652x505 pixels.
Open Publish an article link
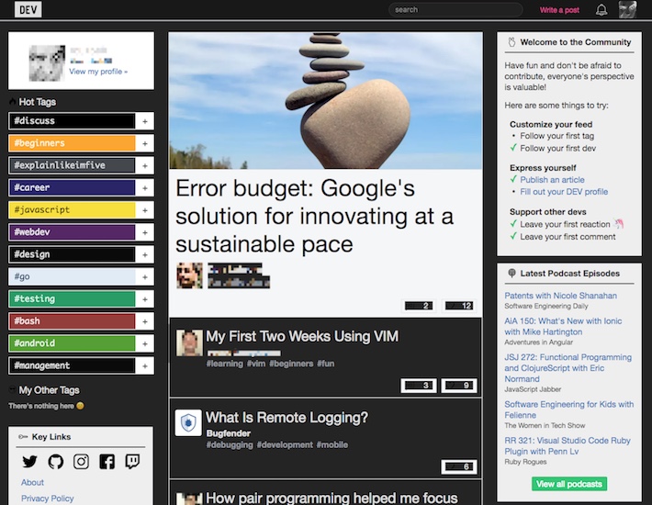click(552, 180)
